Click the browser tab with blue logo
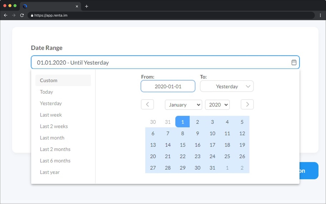The image size is (326, 204). 50,6
